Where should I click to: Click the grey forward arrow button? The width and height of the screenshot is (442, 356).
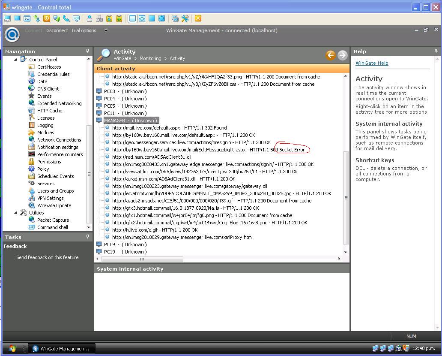[343, 55]
